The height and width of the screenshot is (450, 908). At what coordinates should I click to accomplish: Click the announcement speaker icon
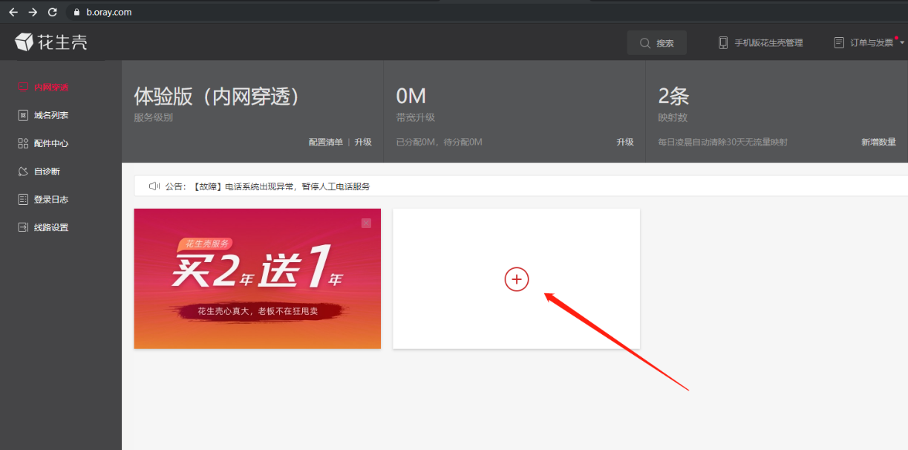(x=154, y=186)
